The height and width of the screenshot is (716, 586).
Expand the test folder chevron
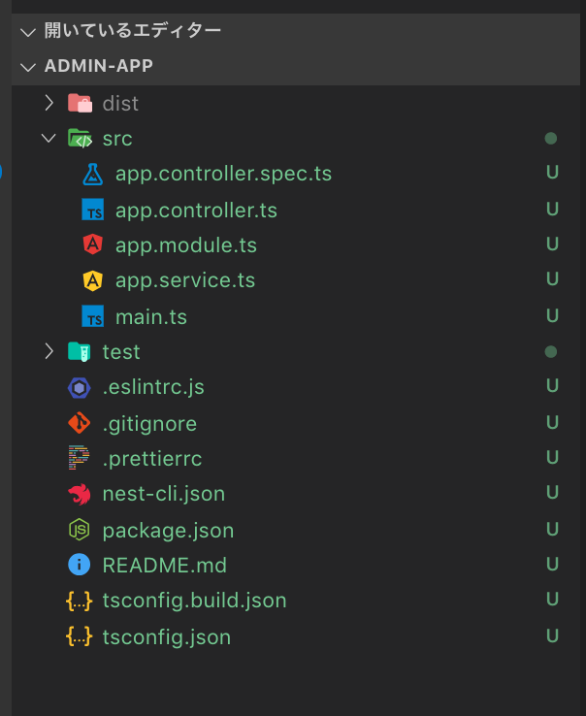coord(49,351)
